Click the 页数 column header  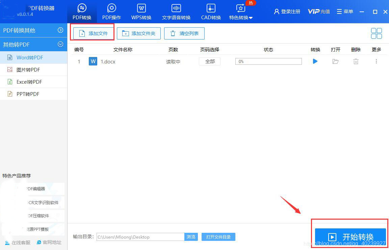point(173,50)
